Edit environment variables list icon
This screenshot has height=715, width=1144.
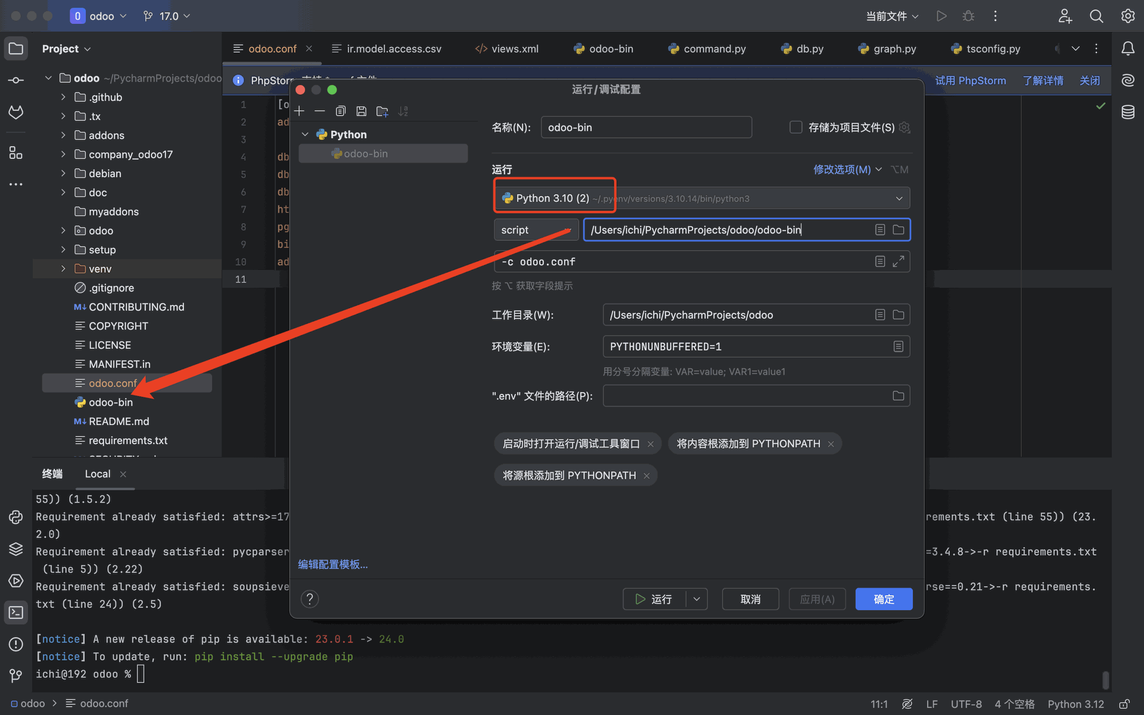click(899, 346)
